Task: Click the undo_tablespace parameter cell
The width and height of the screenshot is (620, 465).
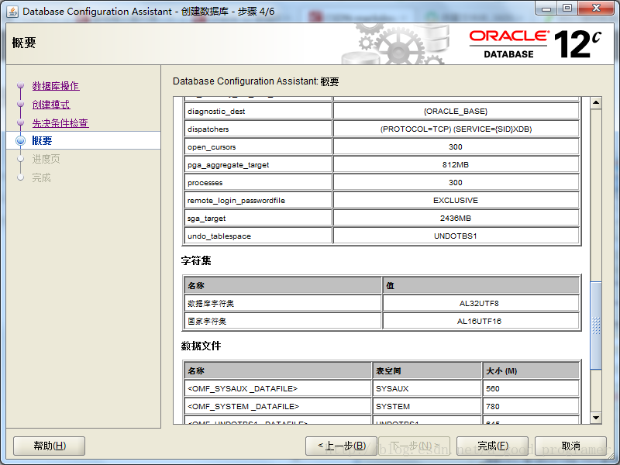Action: 258,236
